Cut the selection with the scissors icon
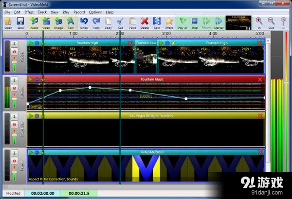The height and width of the screenshot is (199, 292). click(120, 23)
